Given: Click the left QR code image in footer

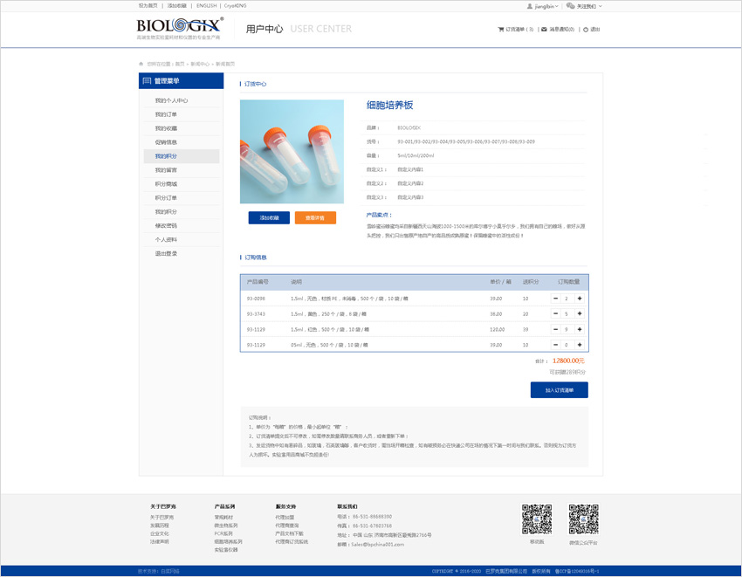Looking at the screenshot, I should [x=537, y=519].
